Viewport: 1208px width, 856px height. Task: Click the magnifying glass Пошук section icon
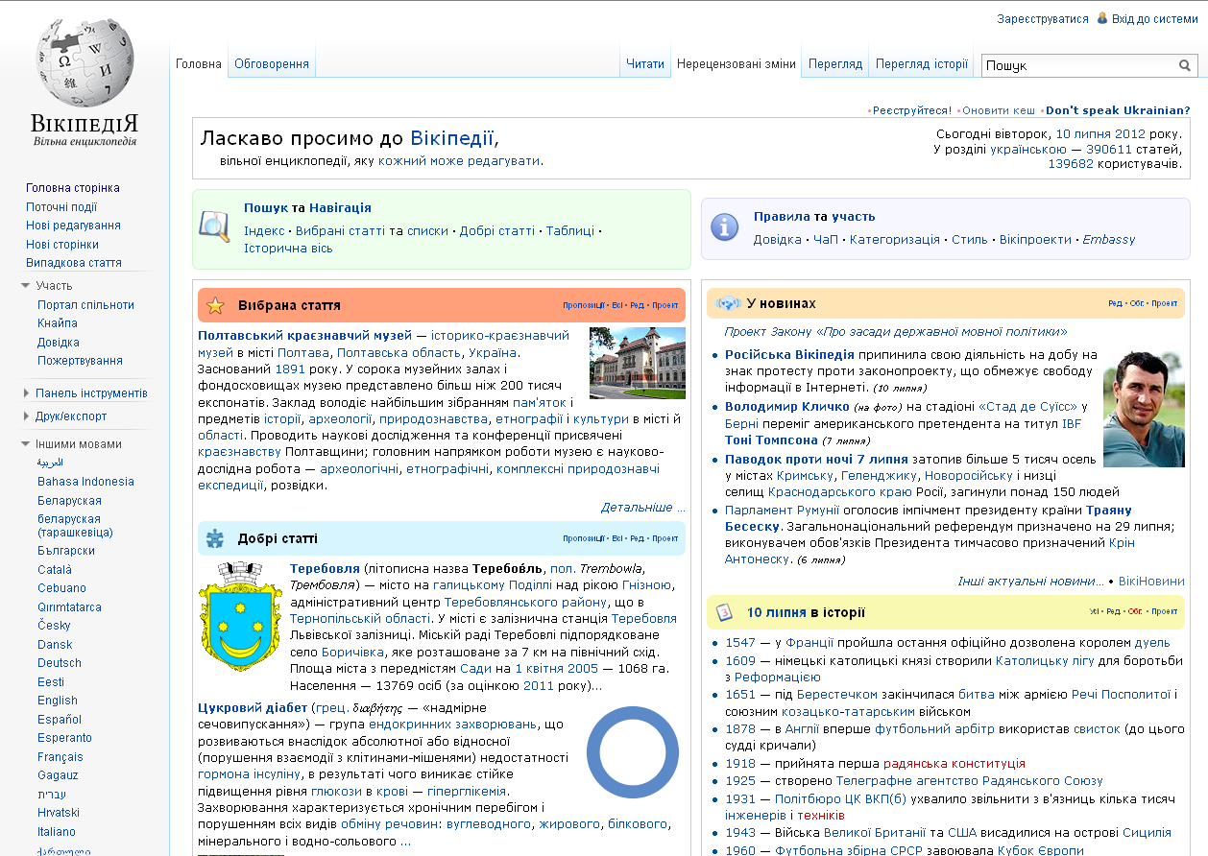214,226
